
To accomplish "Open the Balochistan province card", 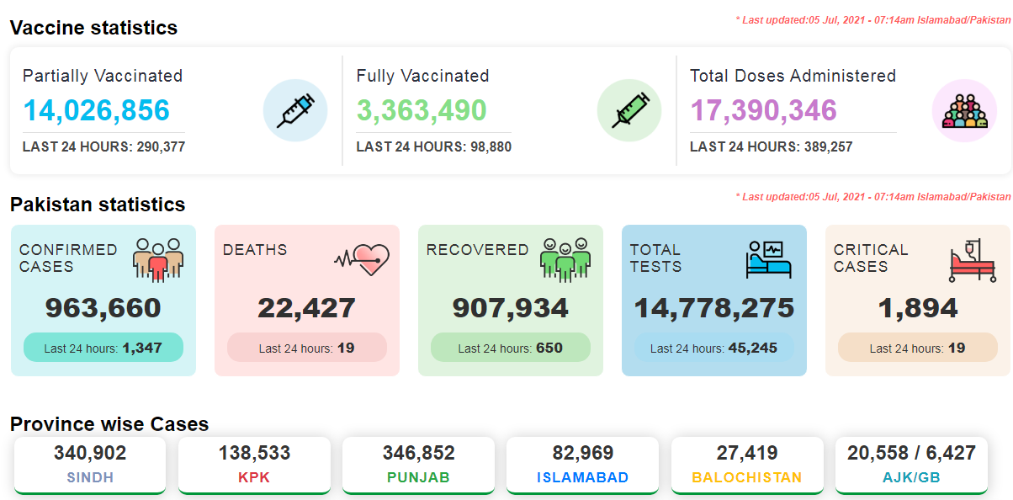I will (747, 465).
